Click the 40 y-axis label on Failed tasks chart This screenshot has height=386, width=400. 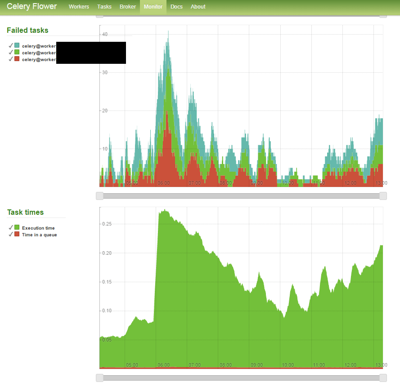105,35
